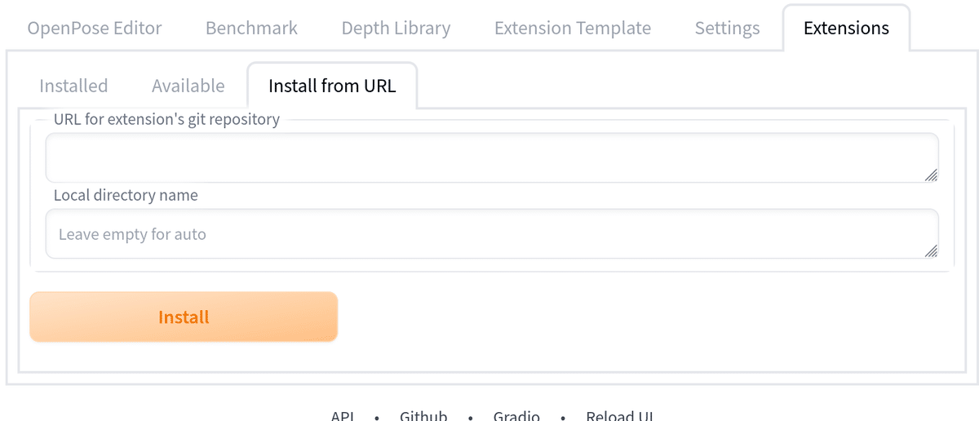Viewport: 979px width, 421px height.
Task: Go to the Settings tab
Action: pyautogui.click(x=727, y=28)
